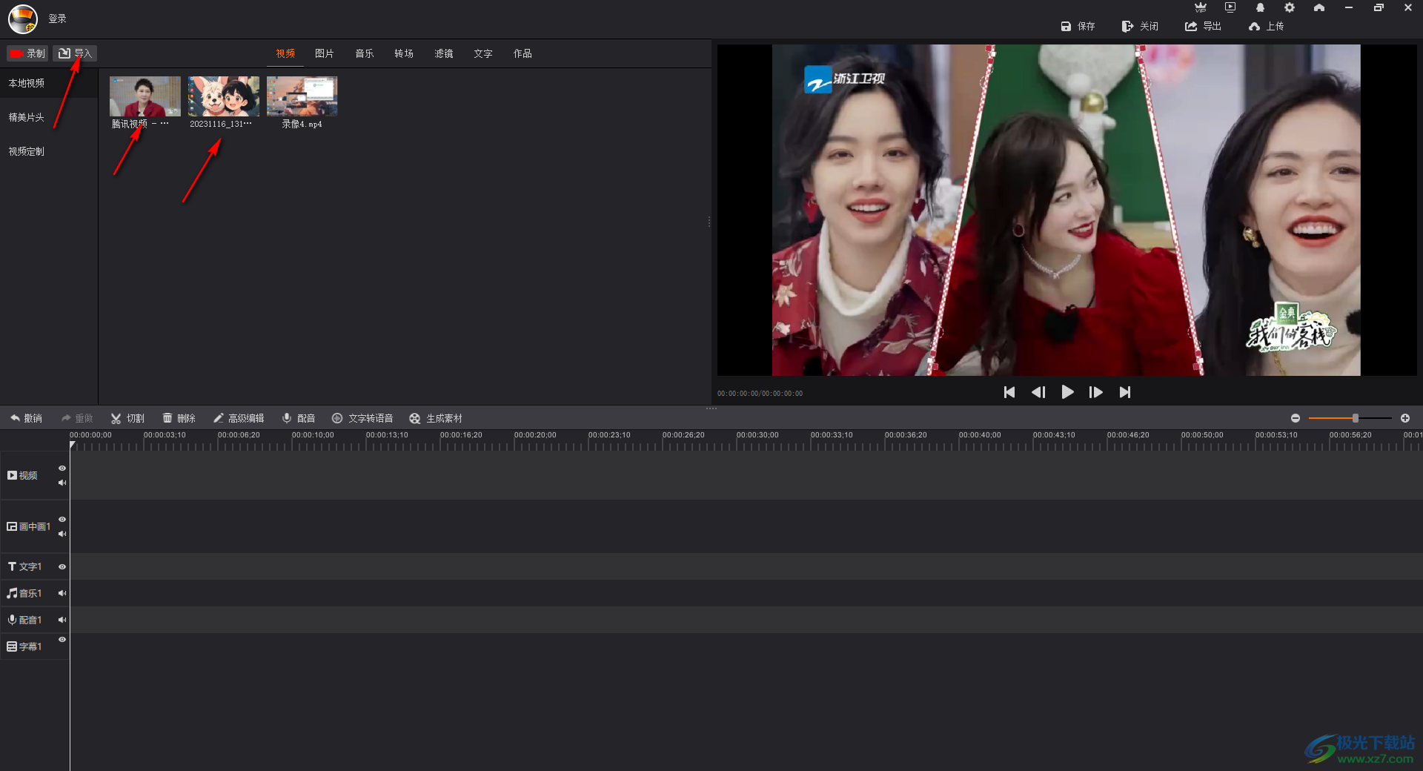
Task: Import media using the 导入 button
Action: [x=75, y=53]
